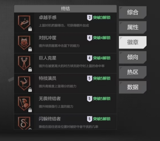160x141 pixels.
Task: Open the 属性 tab
Action: pyautogui.click(x=133, y=27)
